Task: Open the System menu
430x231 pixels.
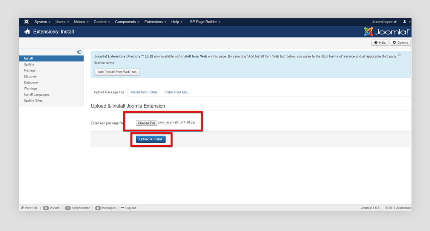Action: click(x=42, y=22)
